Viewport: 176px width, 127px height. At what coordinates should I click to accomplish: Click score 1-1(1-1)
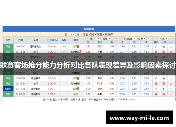tap(52, 89)
